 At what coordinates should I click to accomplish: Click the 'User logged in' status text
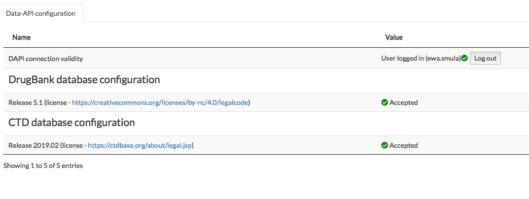(x=402, y=59)
